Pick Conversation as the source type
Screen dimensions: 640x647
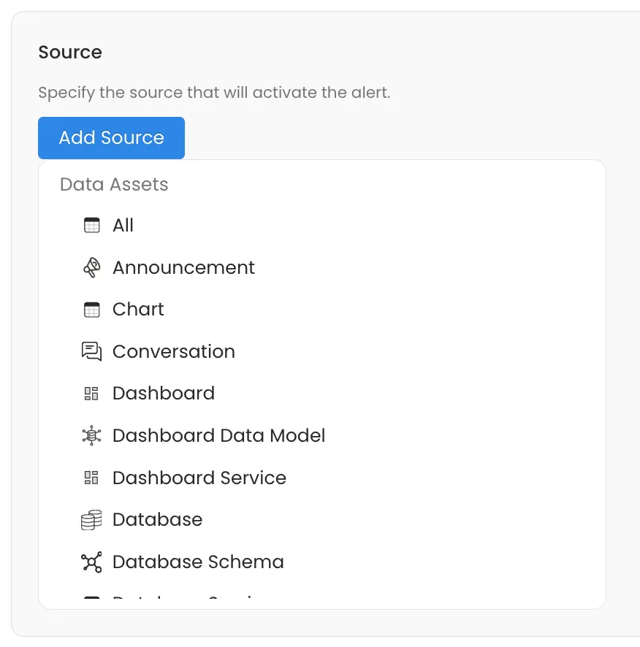[173, 351]
